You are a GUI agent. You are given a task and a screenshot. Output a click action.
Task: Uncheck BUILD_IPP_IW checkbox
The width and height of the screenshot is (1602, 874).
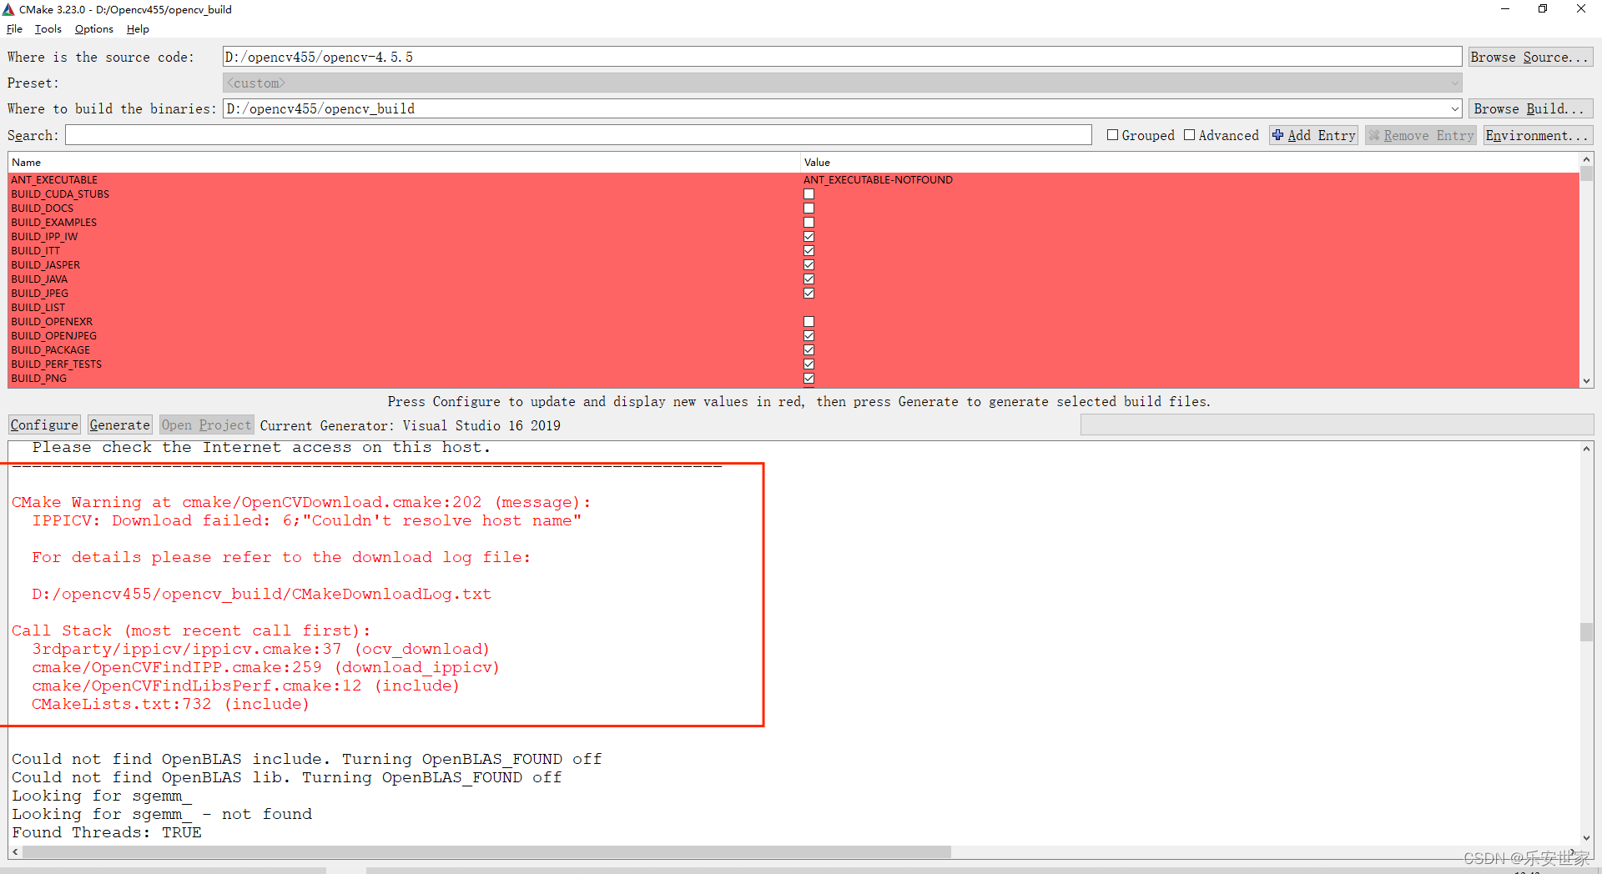coord(809,237)
